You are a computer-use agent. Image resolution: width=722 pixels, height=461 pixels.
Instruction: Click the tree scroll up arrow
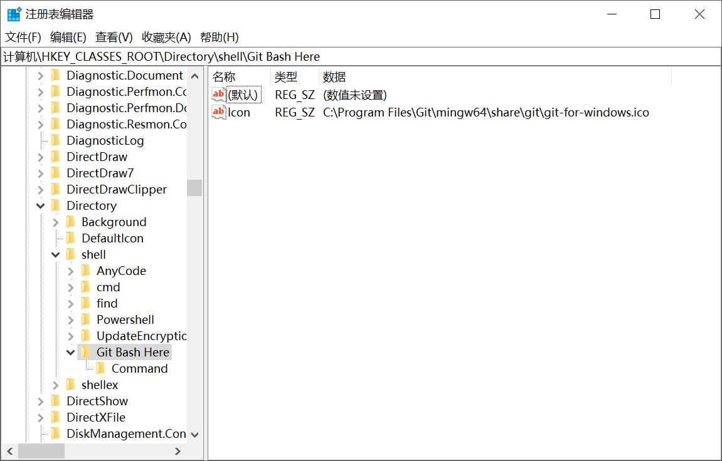tap(195, 76)
